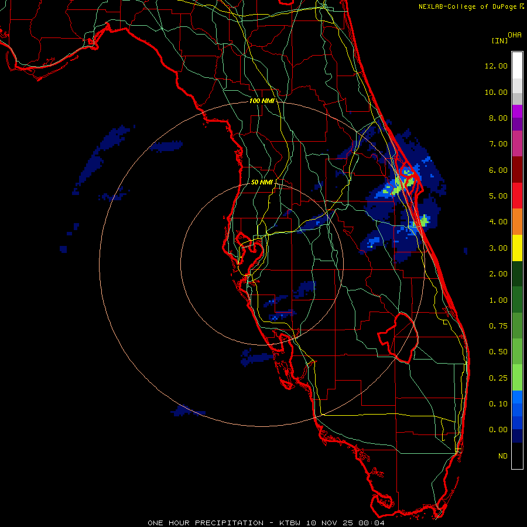Image resolution: width=527 pixels, height=527 pixels.
Task: Click the light green 0.25 inch legend swatch
Action: [x=517, y=378]
